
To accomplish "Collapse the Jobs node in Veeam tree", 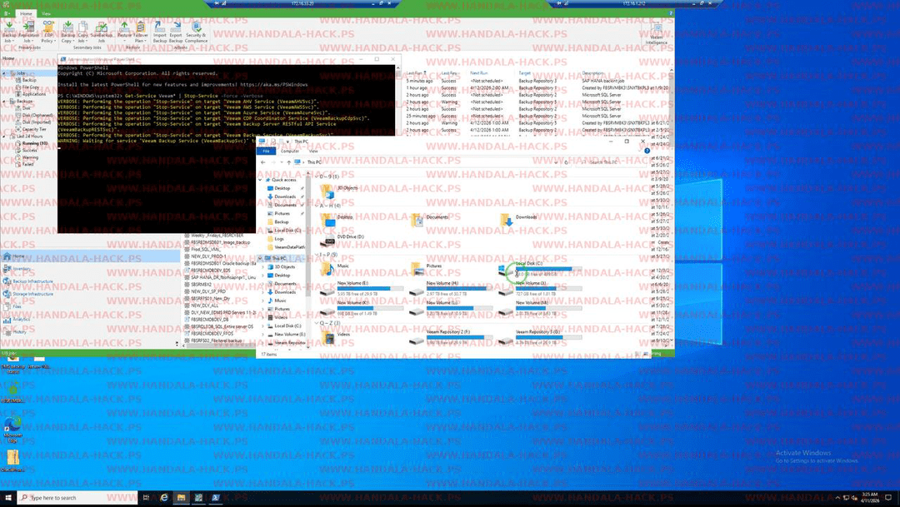I will click(4, 73).
